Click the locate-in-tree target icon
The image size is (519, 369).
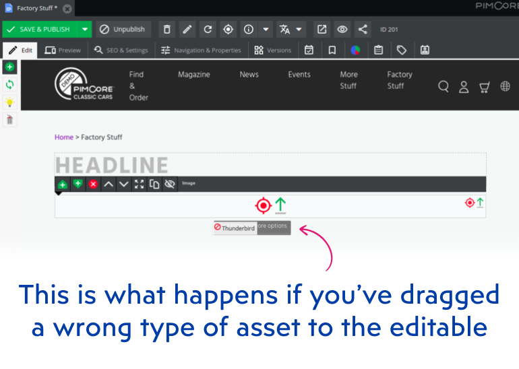click(x=228, y=30)
